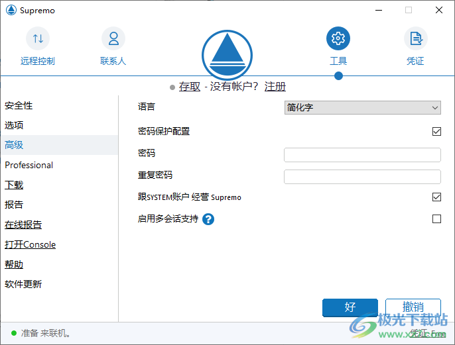455x345 pixels.
Task: Open the 打开Console link
Action: (x=31, y=244)
